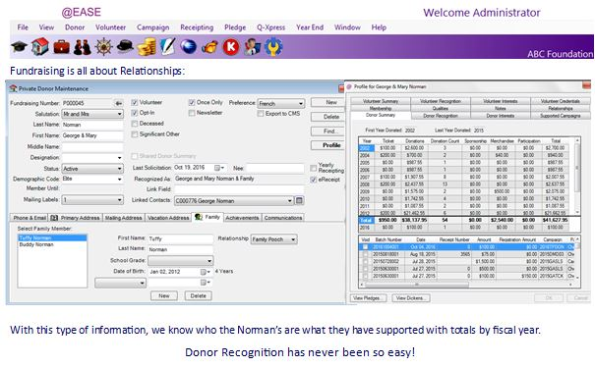Screen dimensions: 595x367
Task: Open the Year End menu
Action: 310,27
